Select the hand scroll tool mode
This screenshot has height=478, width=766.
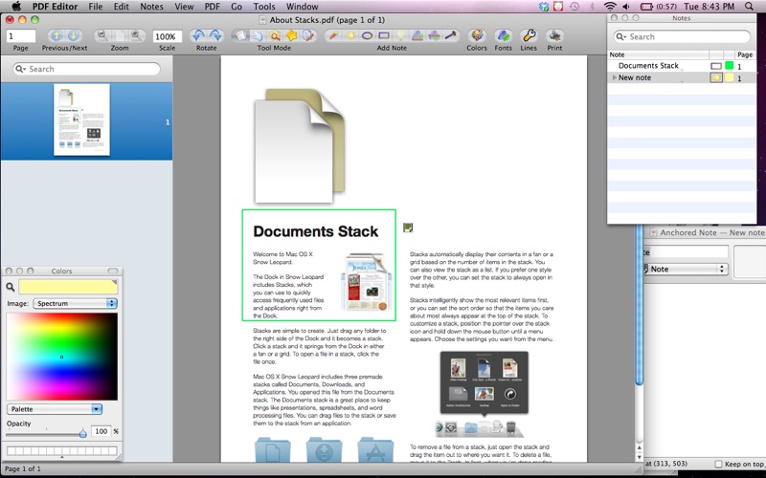pos(258,35)
